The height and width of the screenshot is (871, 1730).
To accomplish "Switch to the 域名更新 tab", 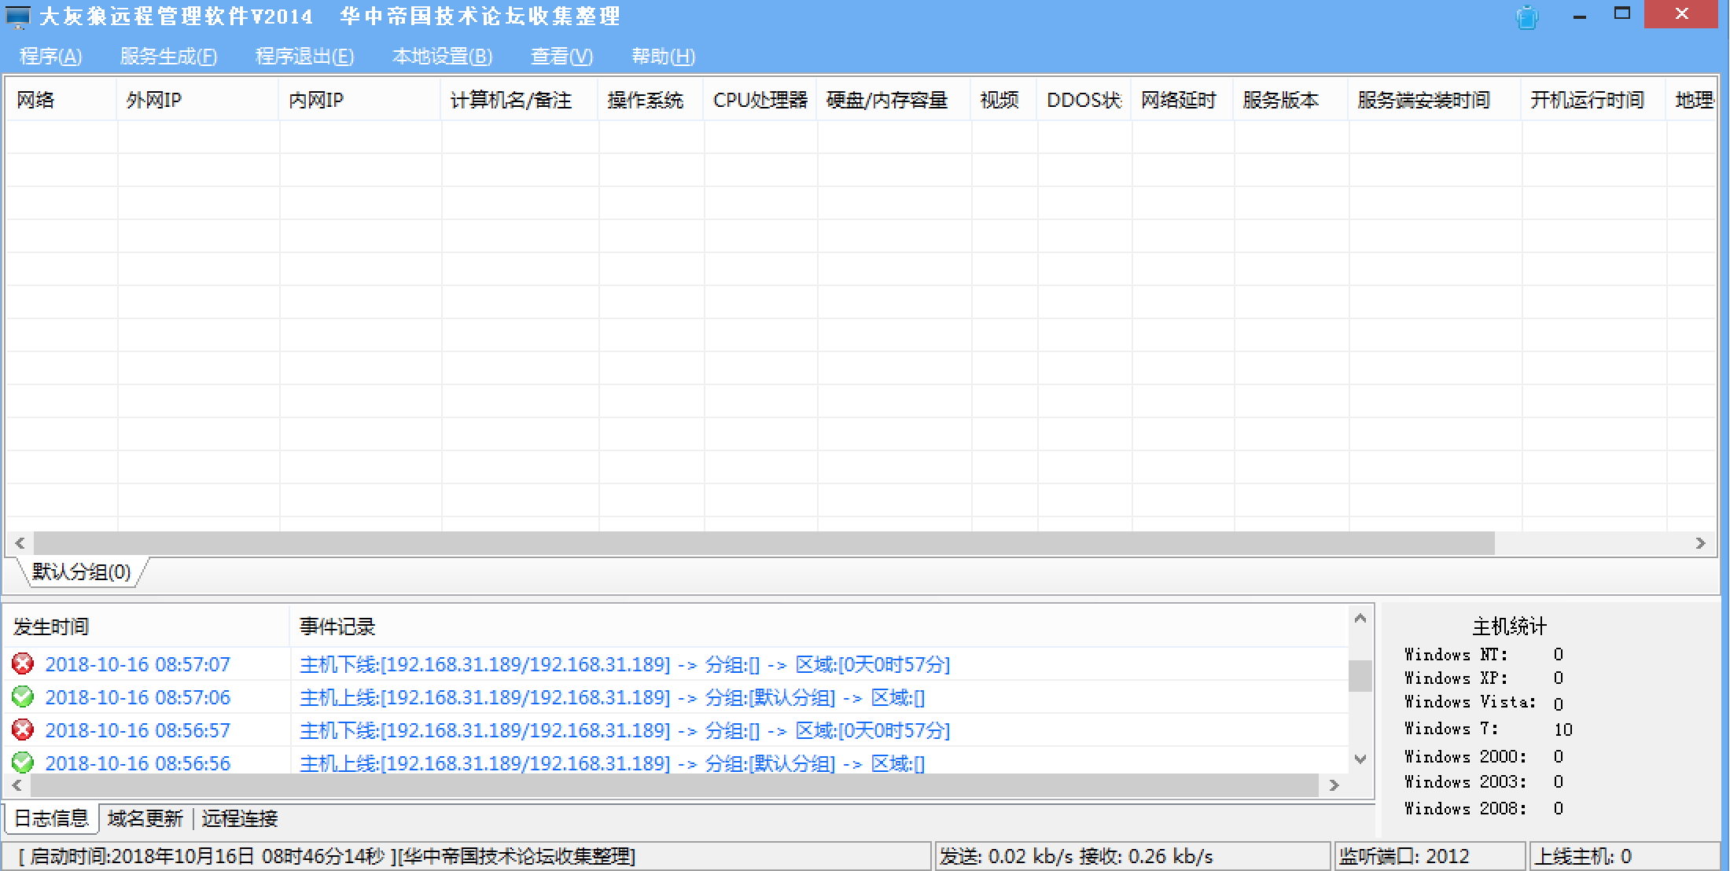I will [145, 819].
